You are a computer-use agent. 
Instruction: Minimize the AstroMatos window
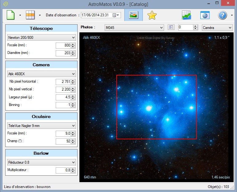pyautogui.click(x=209, y=3)
